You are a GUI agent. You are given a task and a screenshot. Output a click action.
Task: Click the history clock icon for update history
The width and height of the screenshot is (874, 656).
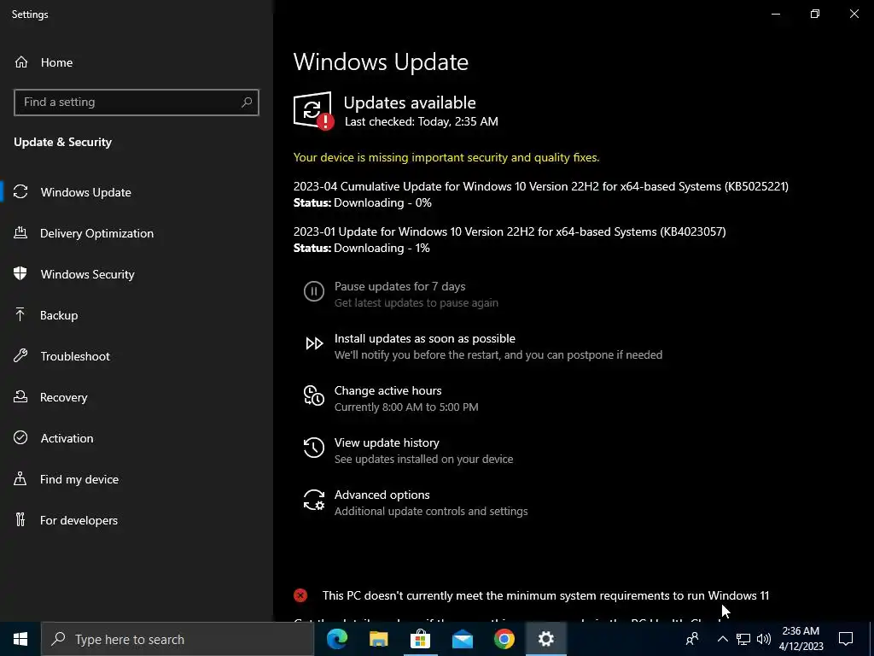[x=314, y=448]
